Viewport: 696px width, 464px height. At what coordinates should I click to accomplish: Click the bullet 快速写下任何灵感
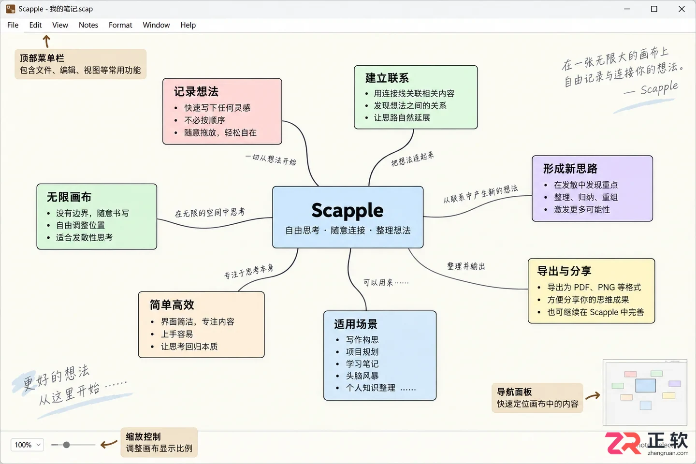[217, 108]
